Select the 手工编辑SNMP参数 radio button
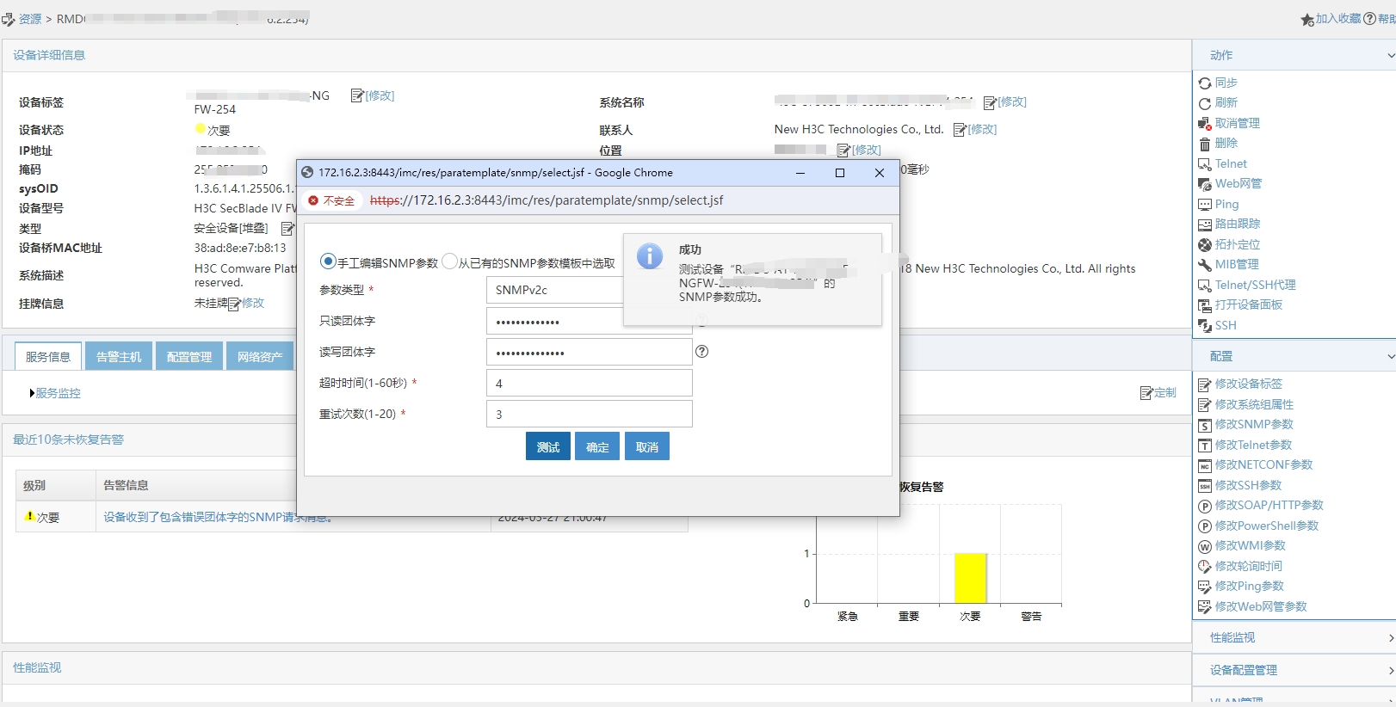 328,261
